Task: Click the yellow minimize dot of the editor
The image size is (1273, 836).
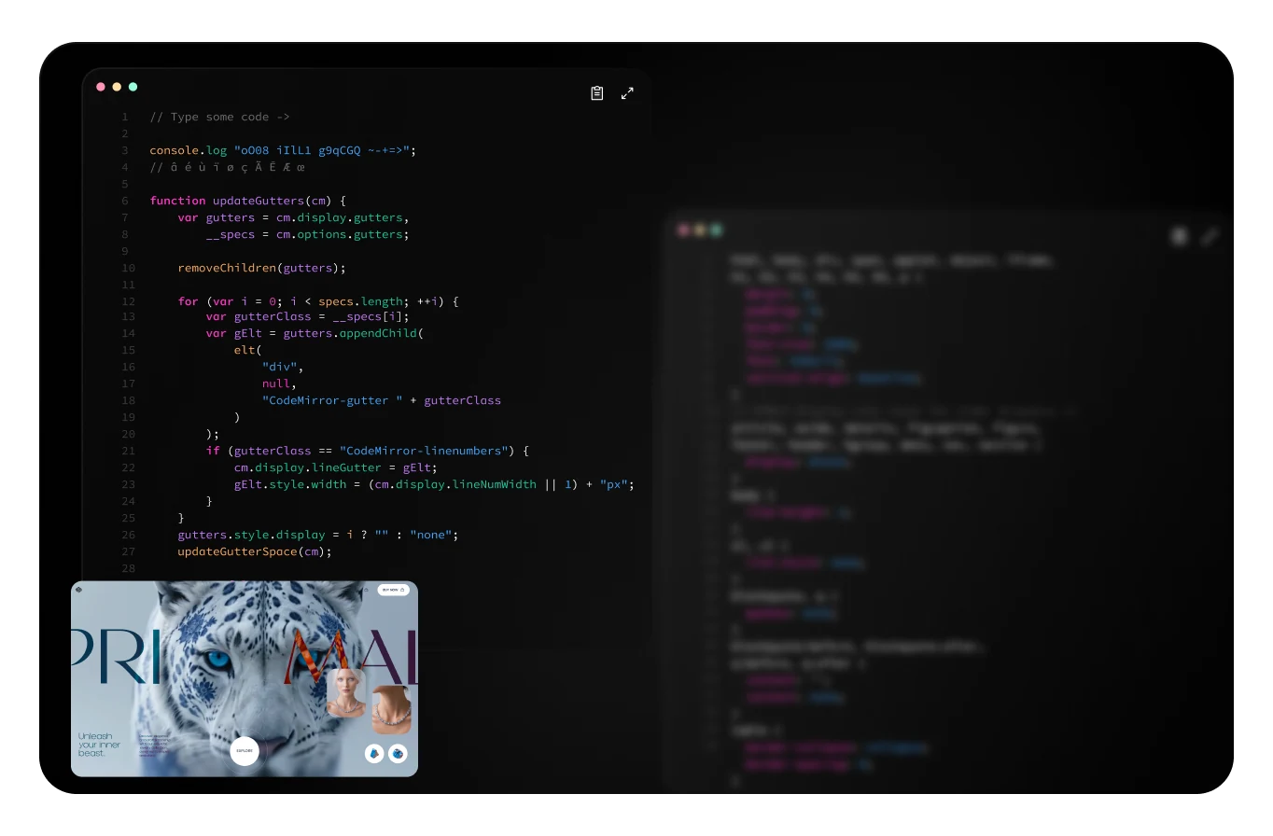Action: 117,87
